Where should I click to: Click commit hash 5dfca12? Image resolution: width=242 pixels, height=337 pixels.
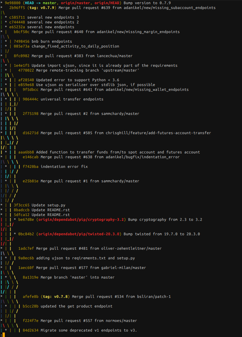(22, 215)
